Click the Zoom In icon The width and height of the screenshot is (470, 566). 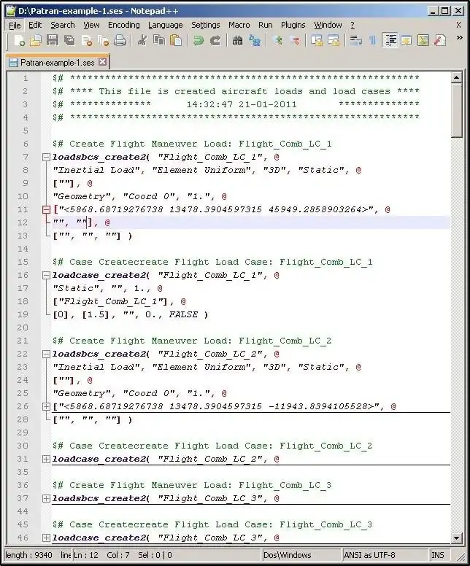tap(277, 40)
